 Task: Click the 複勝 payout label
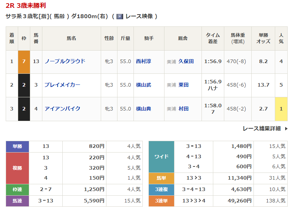(x=17, y=168)
